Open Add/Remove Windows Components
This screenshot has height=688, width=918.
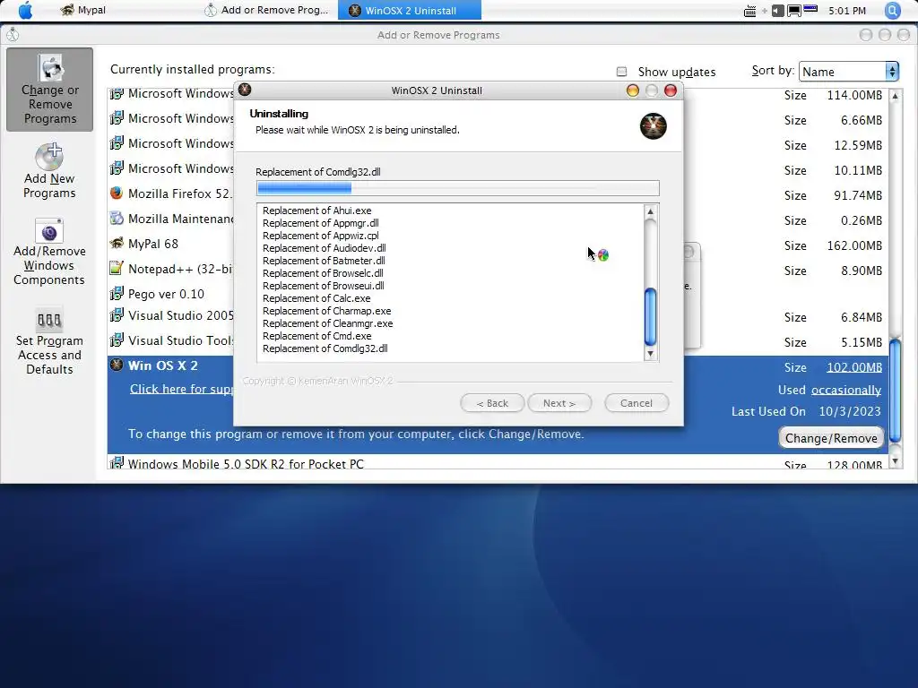coord(50,252)
